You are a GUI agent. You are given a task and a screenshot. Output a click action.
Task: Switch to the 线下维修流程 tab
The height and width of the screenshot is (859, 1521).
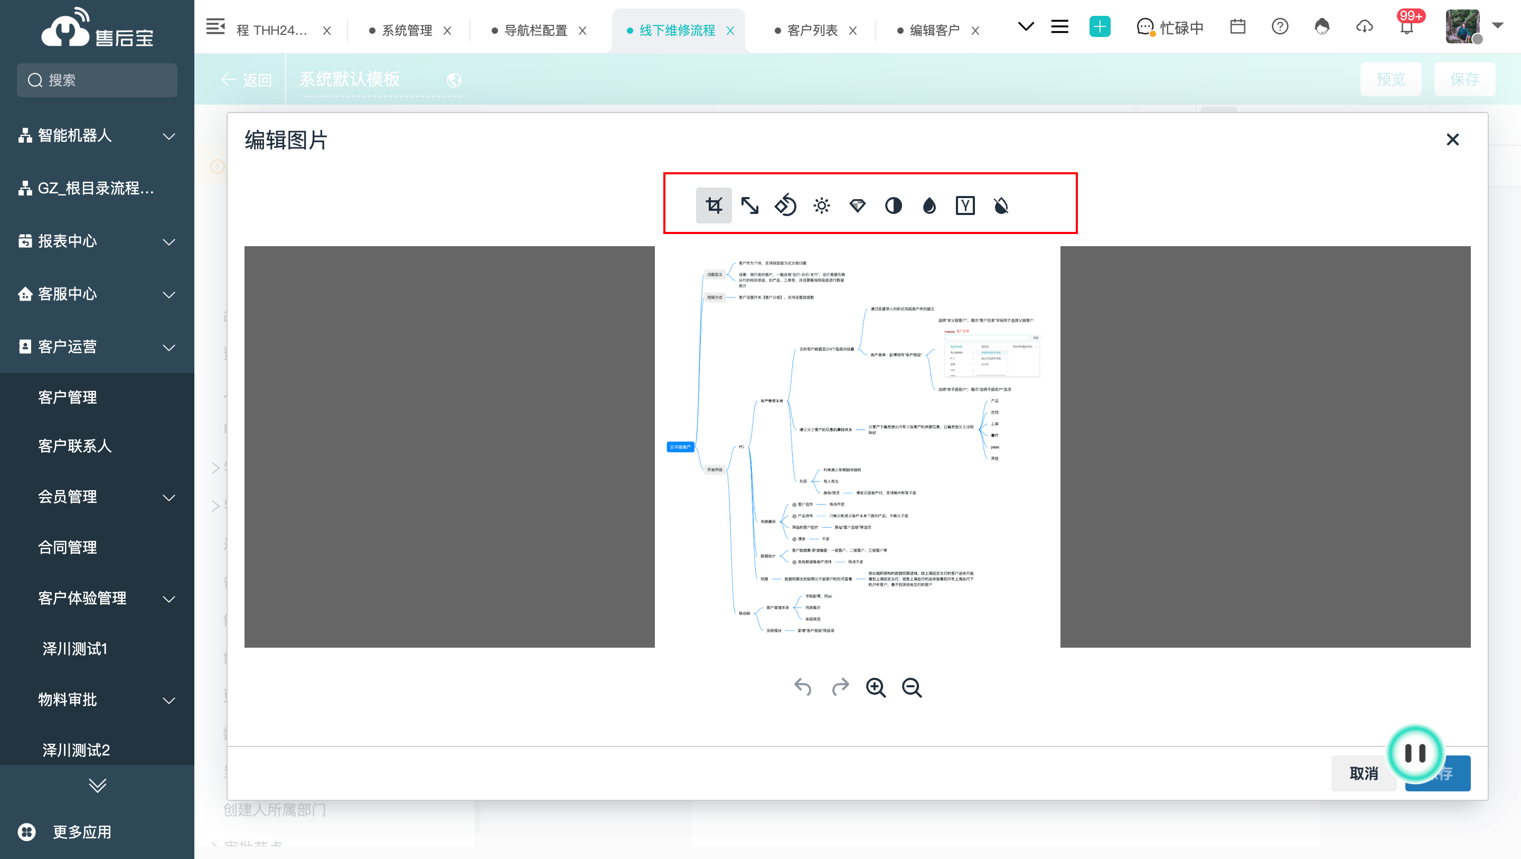click(x=677, y=30)
